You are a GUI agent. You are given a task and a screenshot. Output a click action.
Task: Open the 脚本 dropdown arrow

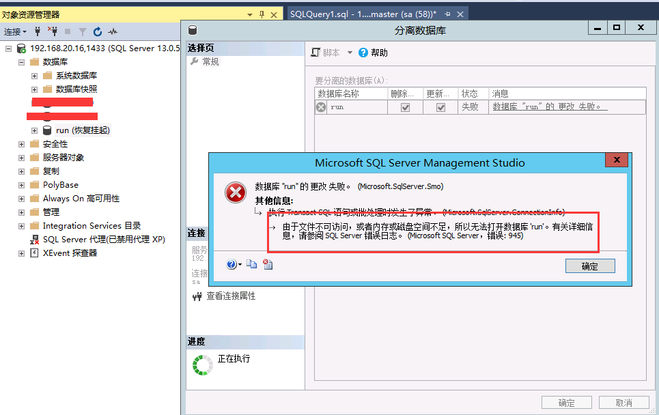(x=350, y=53)
